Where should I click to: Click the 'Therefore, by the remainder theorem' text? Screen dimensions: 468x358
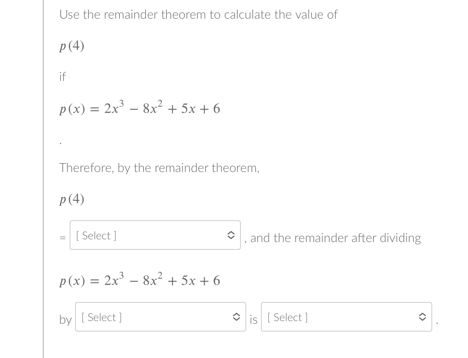click(x=159, y=168)
